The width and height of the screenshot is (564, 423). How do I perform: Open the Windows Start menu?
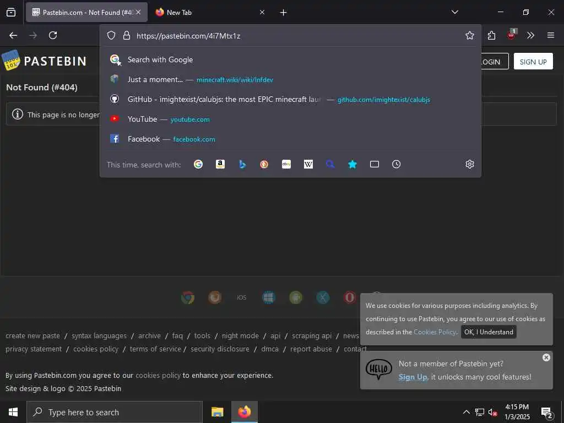click(x=13, y=412)
